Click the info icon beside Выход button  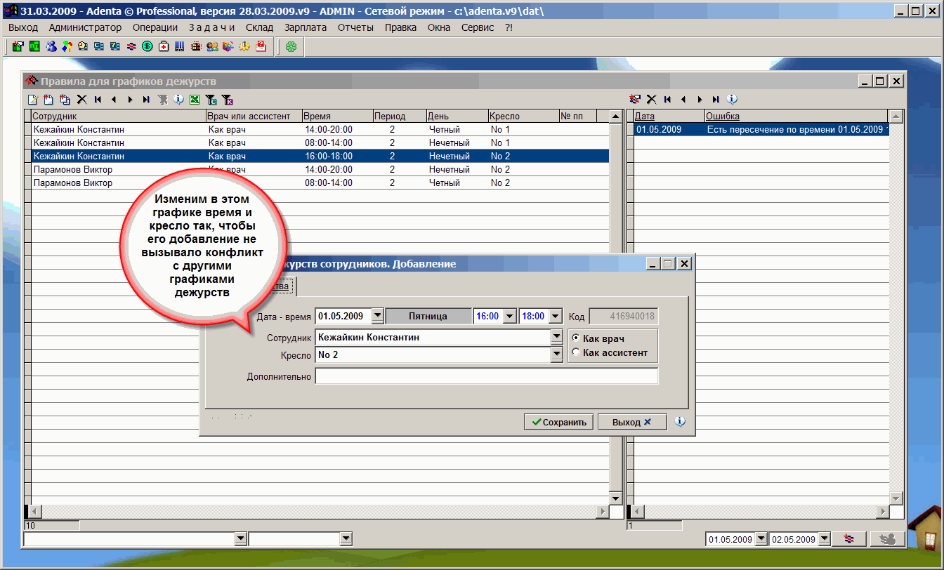tap(680, 422)
